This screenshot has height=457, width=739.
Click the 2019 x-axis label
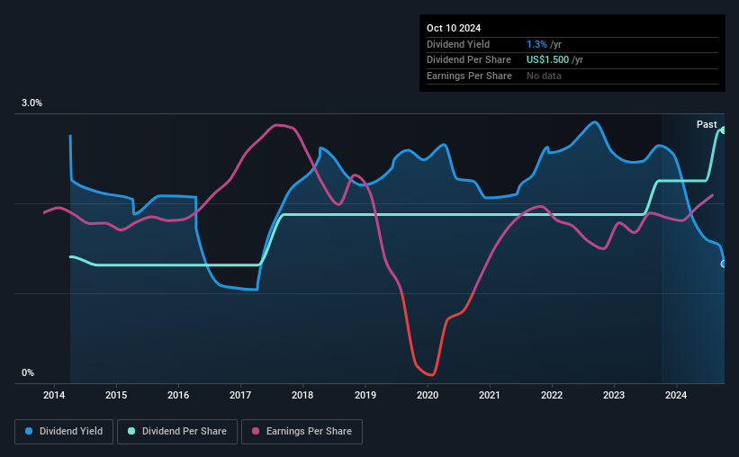coord(365,395)
